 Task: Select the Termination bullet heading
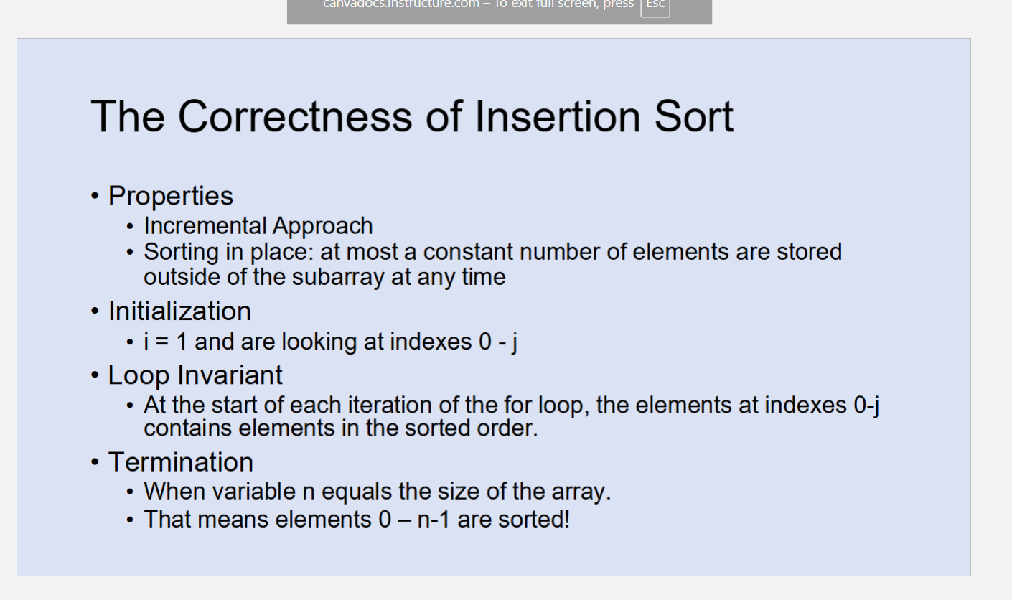[180, 462]
